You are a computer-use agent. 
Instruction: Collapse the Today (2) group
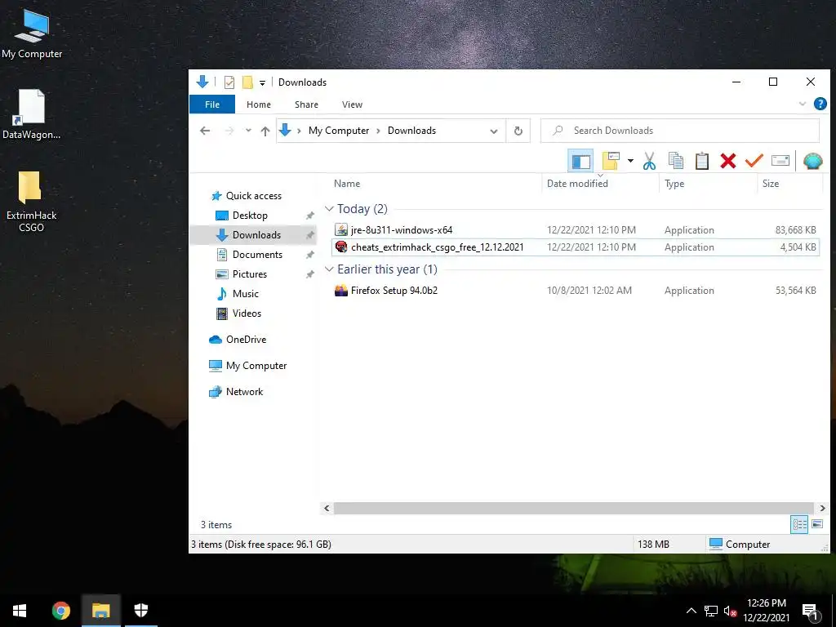pos(329,208)
